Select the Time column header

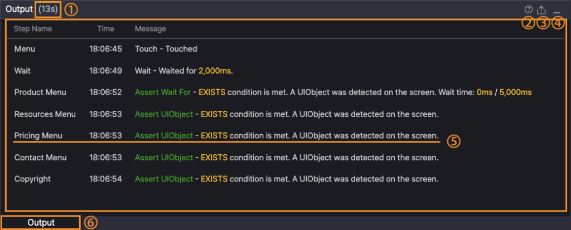(x=105, y=29)
